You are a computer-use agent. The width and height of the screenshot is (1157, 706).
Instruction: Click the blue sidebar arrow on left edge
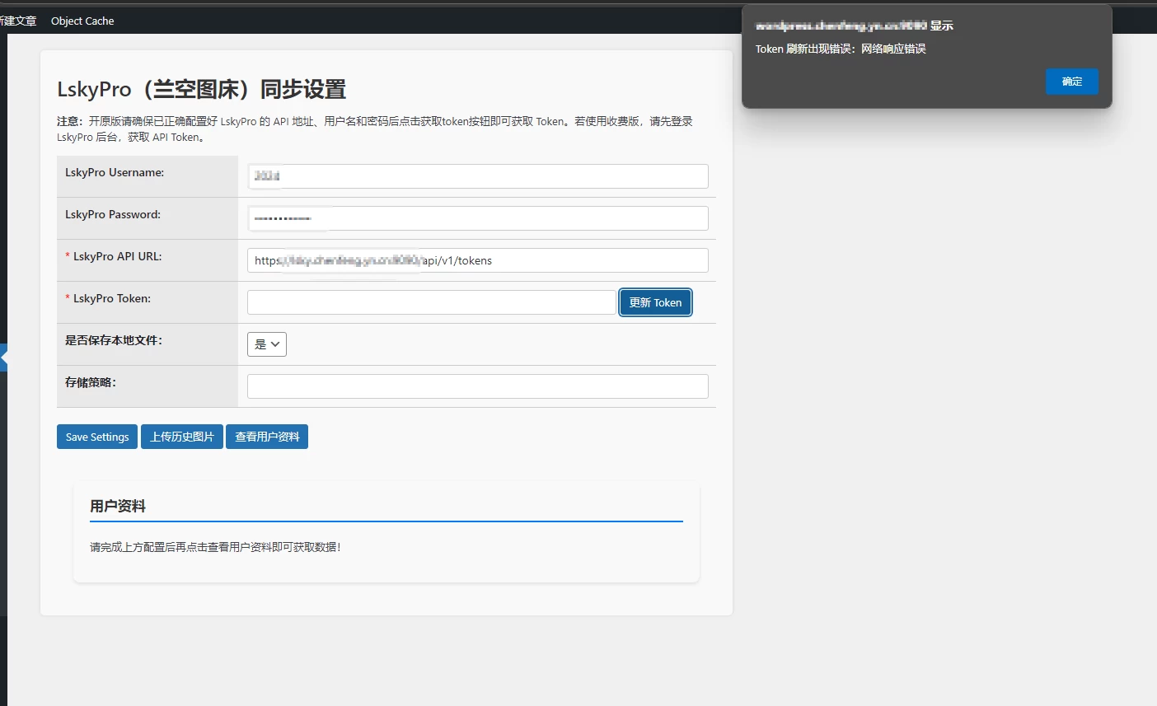[x=4, y=358]
